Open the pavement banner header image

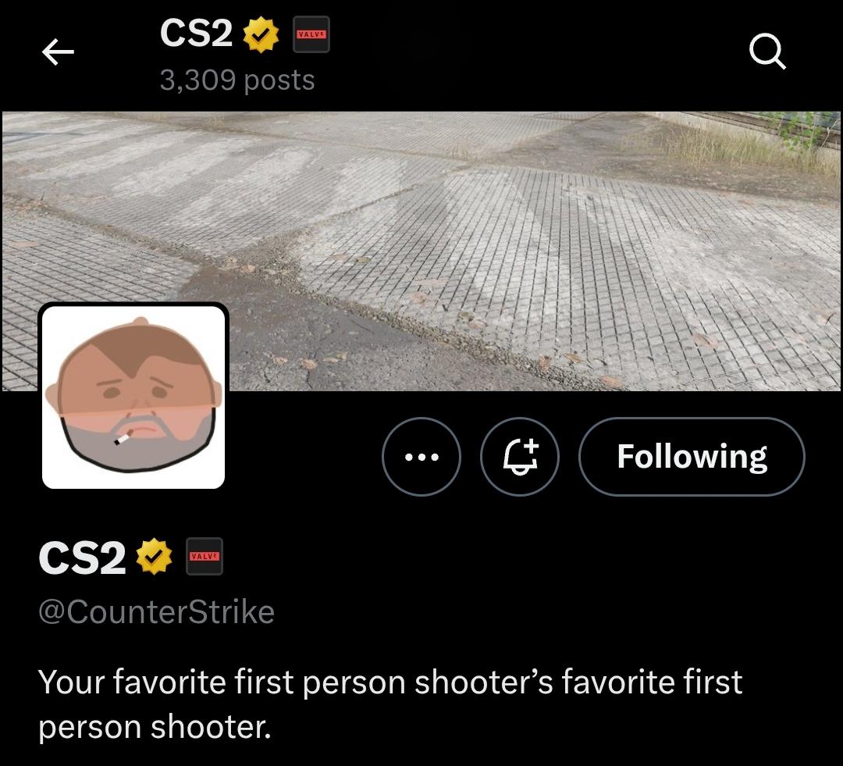coord(421,251)
